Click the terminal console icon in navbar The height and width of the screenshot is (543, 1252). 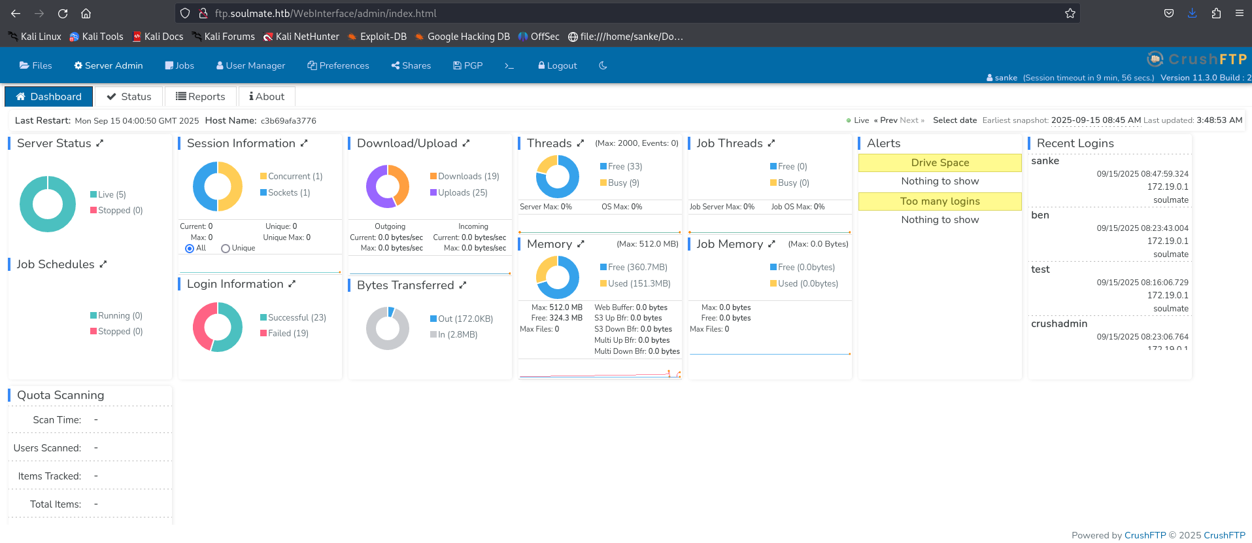click(509, 65)
